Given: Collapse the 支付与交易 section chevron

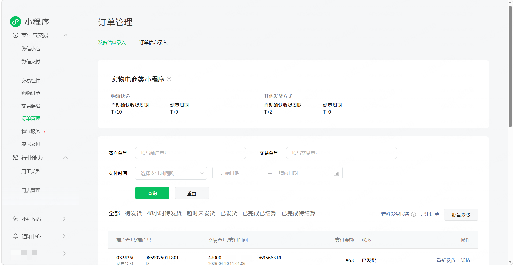Looking at the screenshot, I should coord(66,35).
